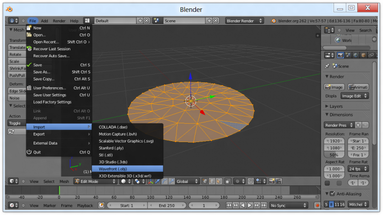The image size is (383, 215).
Task: Click the play animation button
Action: (249, 205)
